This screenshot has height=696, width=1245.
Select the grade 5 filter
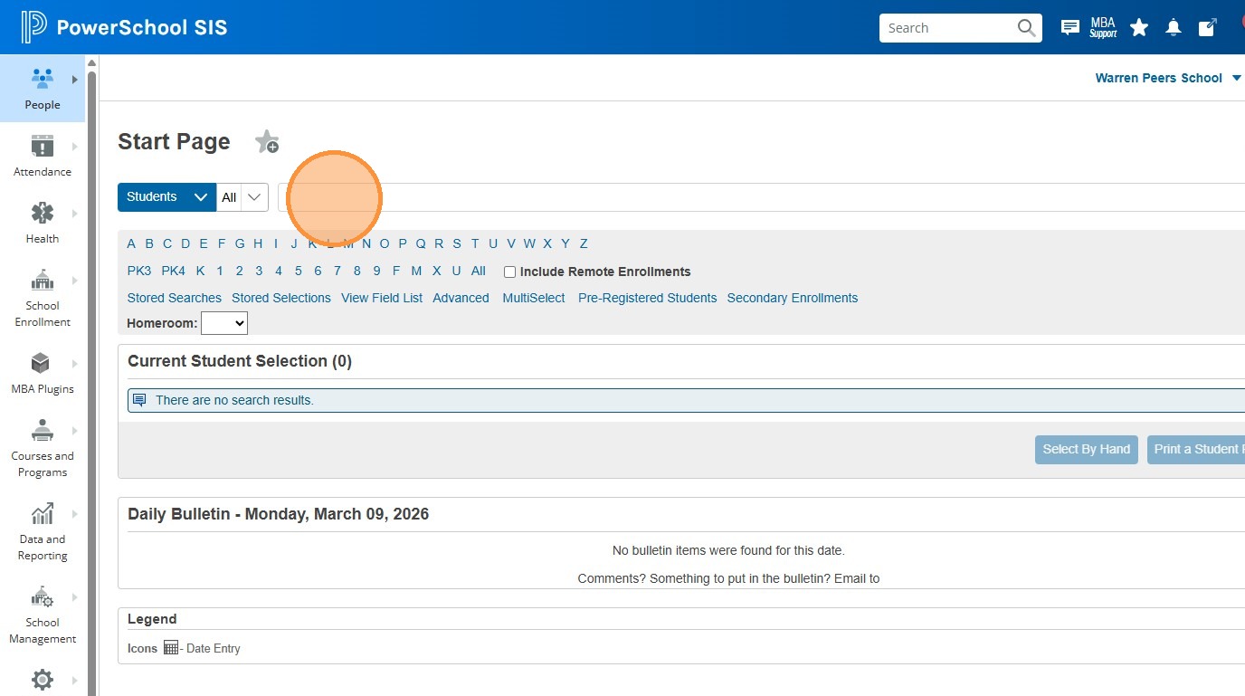[x=298, y=271]
